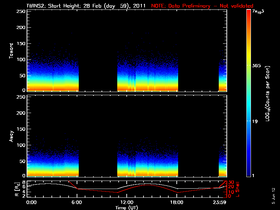The height and width of the screenshot is (210, 280).
Task: Click the 'Toward' axis label
Action: [x=11, y=51]
